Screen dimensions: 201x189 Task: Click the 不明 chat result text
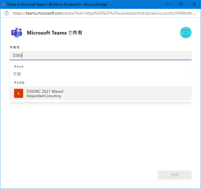click(x=17, y=74)
